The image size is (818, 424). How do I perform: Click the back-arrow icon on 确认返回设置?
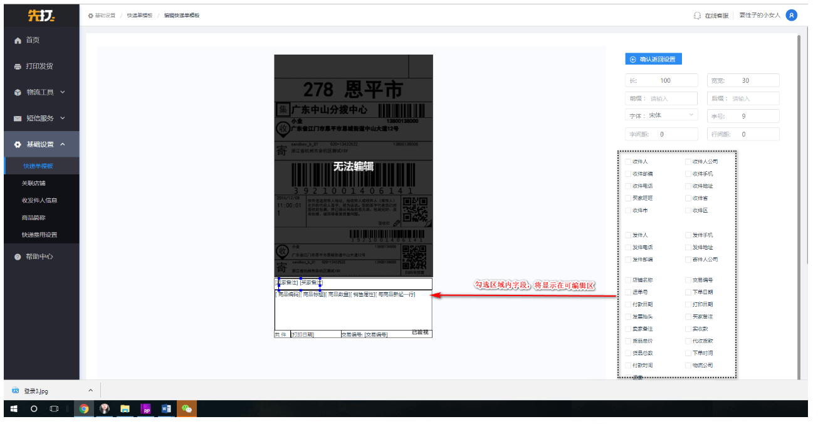632,59
